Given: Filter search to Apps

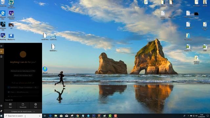Looking at the screenshot, I should 10,106.
